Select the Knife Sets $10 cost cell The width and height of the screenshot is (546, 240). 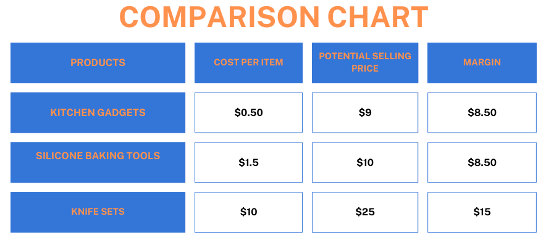[x=249, y=212]
